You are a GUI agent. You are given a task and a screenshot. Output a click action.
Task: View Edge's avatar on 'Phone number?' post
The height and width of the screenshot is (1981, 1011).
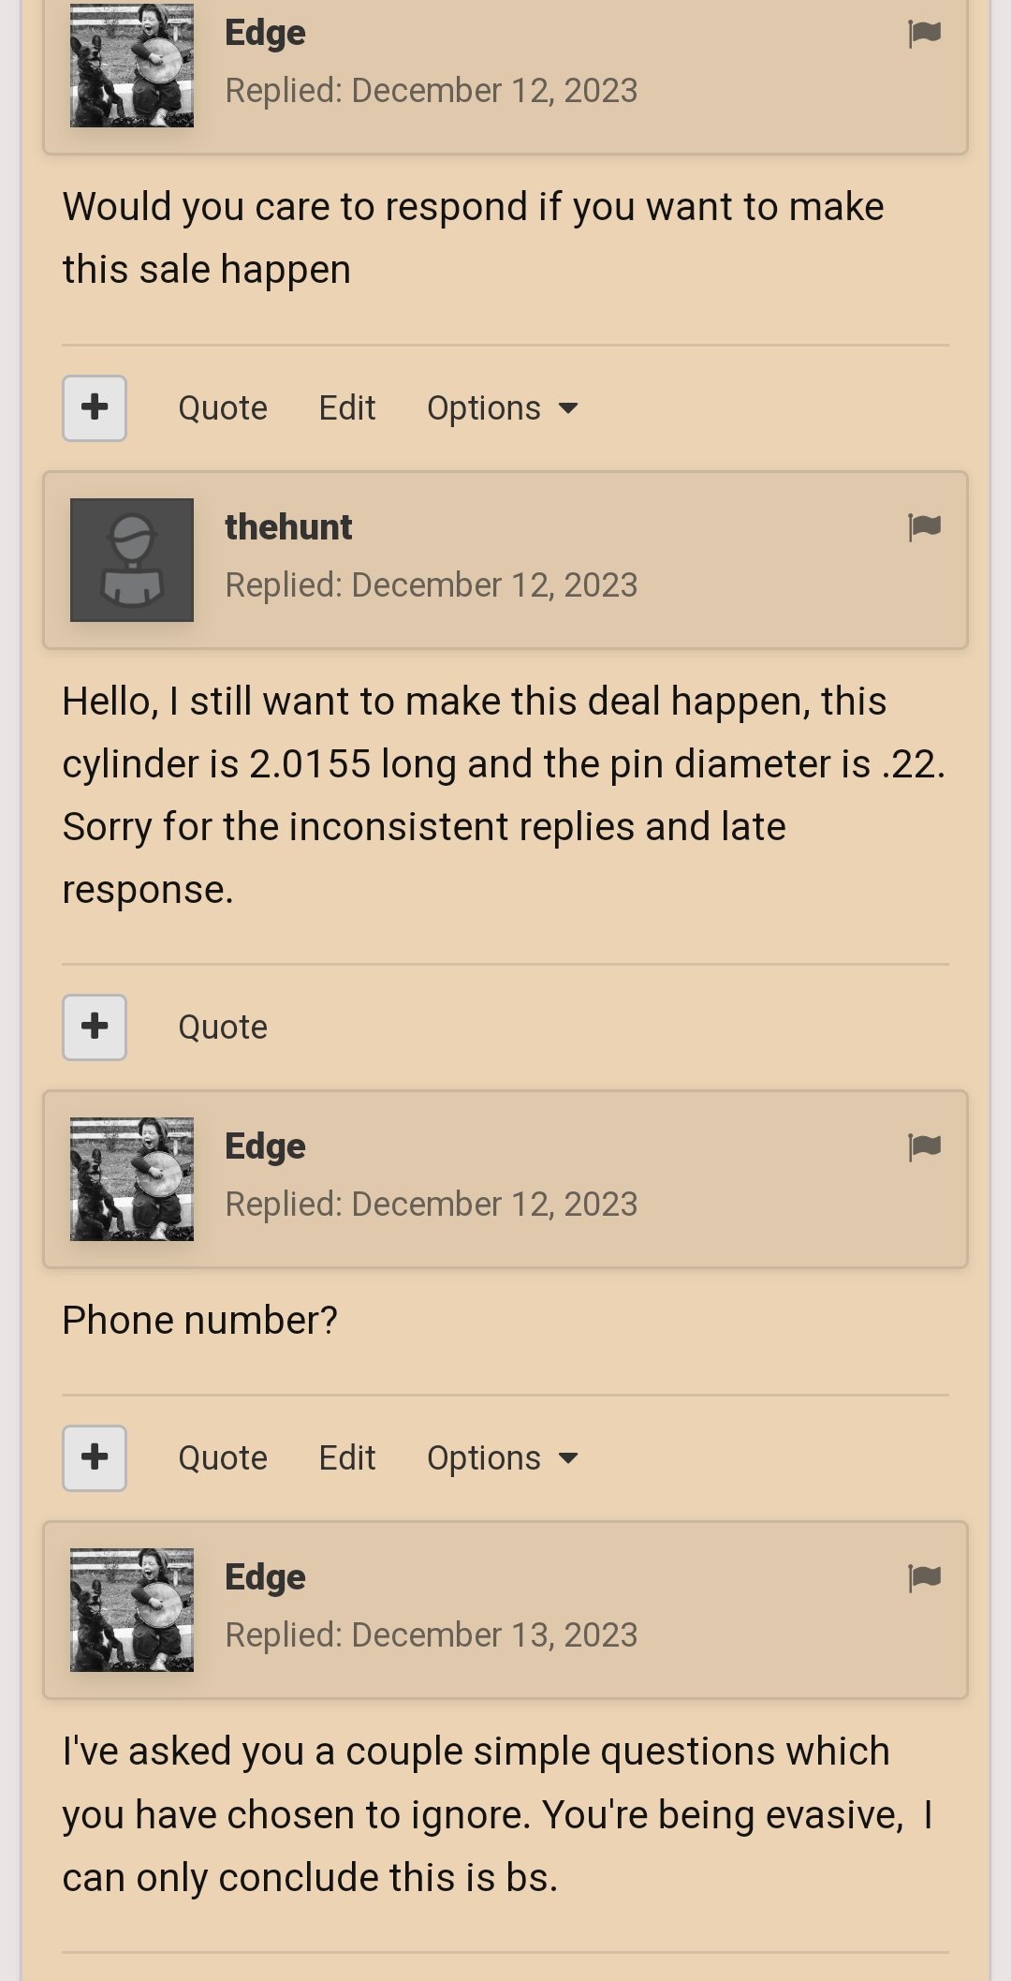[x=132, y=1179]
